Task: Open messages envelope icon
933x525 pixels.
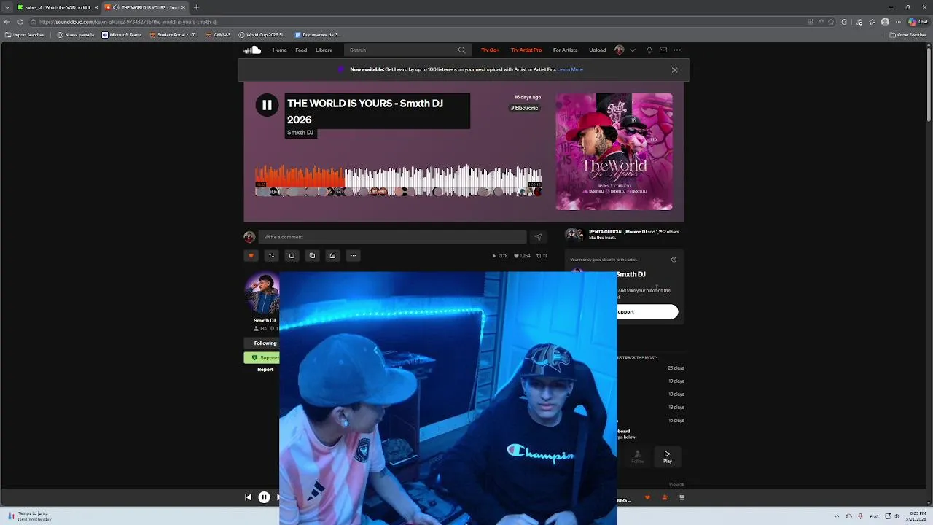Action: pyautogui.click(x=663, y=50)
